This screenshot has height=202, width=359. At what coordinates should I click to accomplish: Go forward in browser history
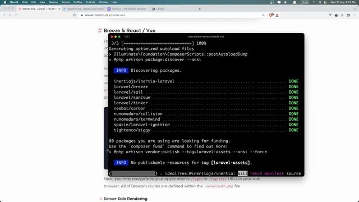[10, 15]
